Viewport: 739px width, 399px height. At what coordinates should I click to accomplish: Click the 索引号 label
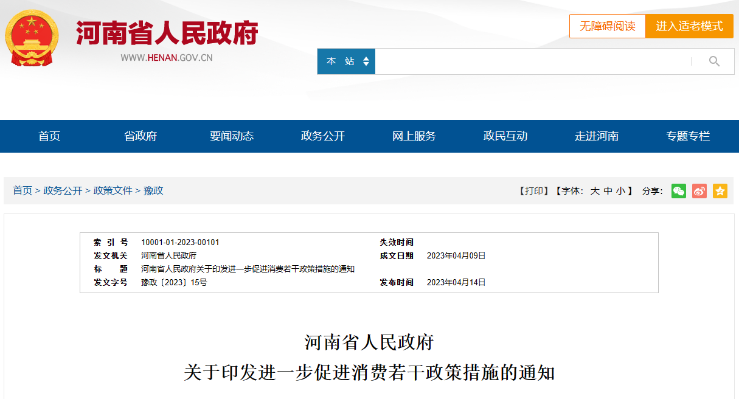(111, 242)
